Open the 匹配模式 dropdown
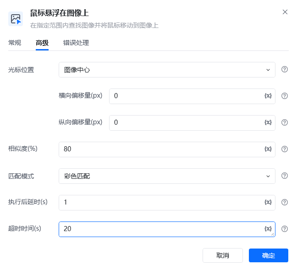 [x=167, y=176]
